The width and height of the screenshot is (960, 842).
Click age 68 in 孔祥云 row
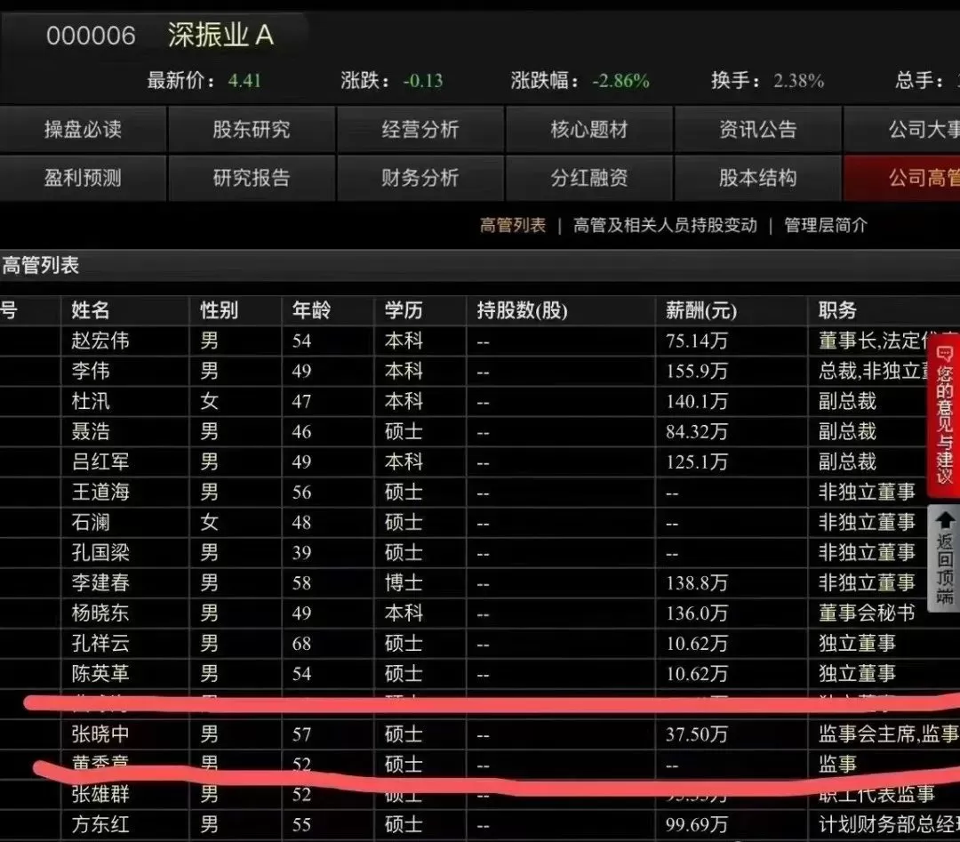click(301, 644)
